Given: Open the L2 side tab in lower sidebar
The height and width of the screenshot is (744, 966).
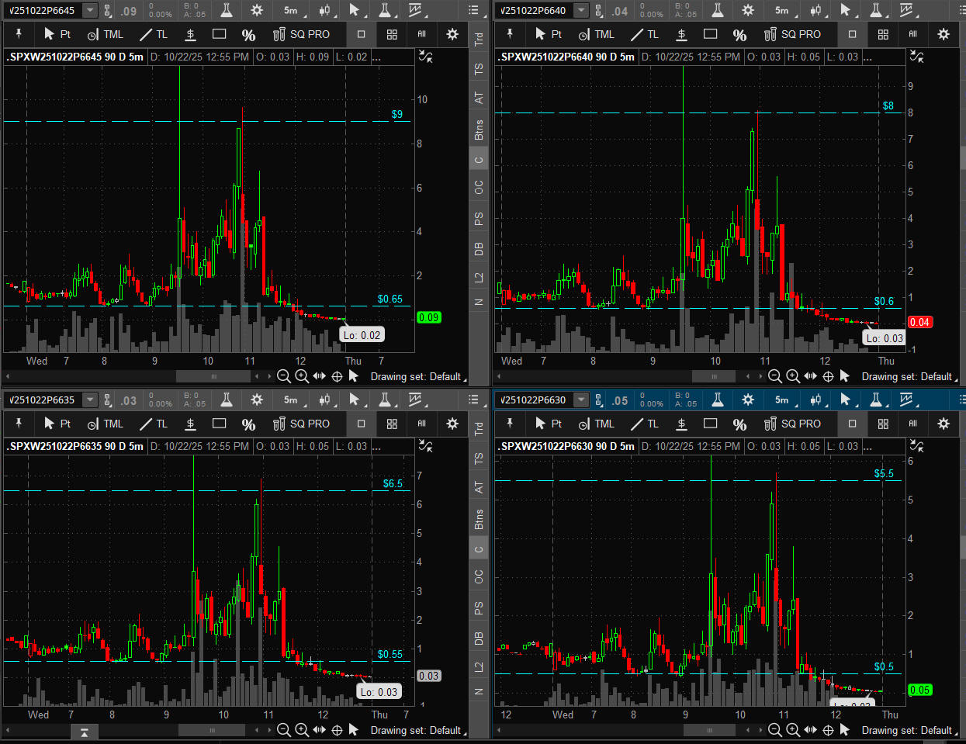Looking at the screenshot, I should click(x=479, y=666).
